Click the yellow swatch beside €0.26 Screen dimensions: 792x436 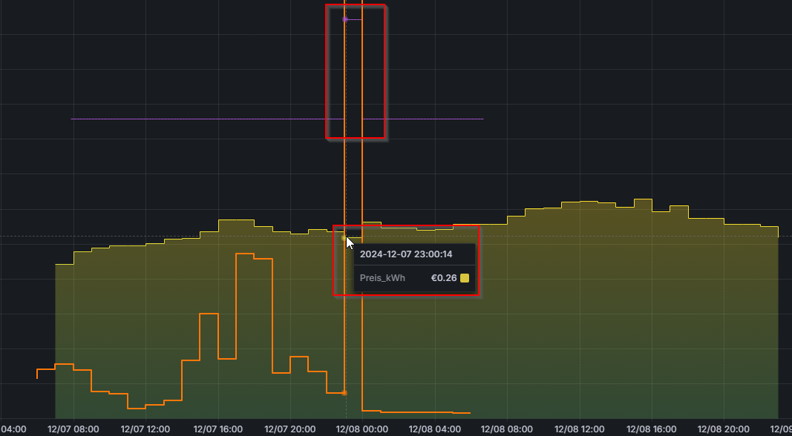click(x=465, y=278)
